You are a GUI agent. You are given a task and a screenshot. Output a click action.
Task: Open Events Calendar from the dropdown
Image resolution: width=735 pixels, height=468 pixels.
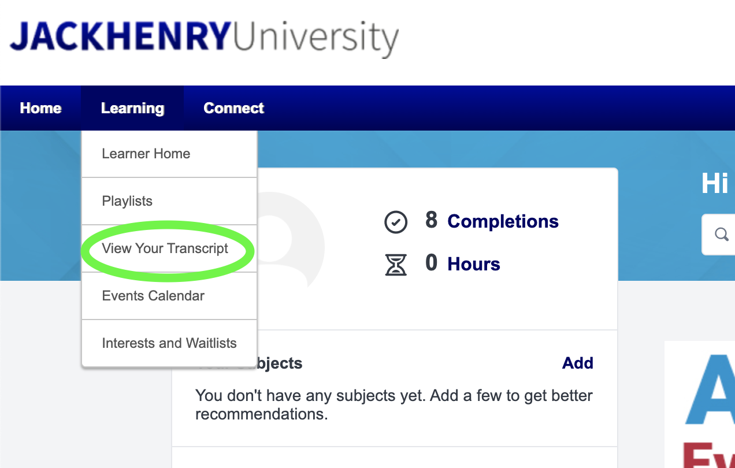[x=153, y=295]
